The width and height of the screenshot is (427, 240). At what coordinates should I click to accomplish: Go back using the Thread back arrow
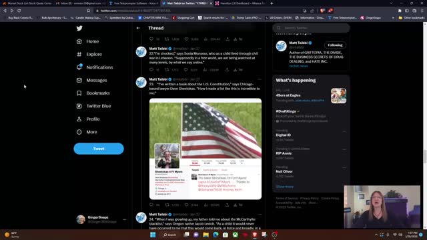[x=138, y=28]
